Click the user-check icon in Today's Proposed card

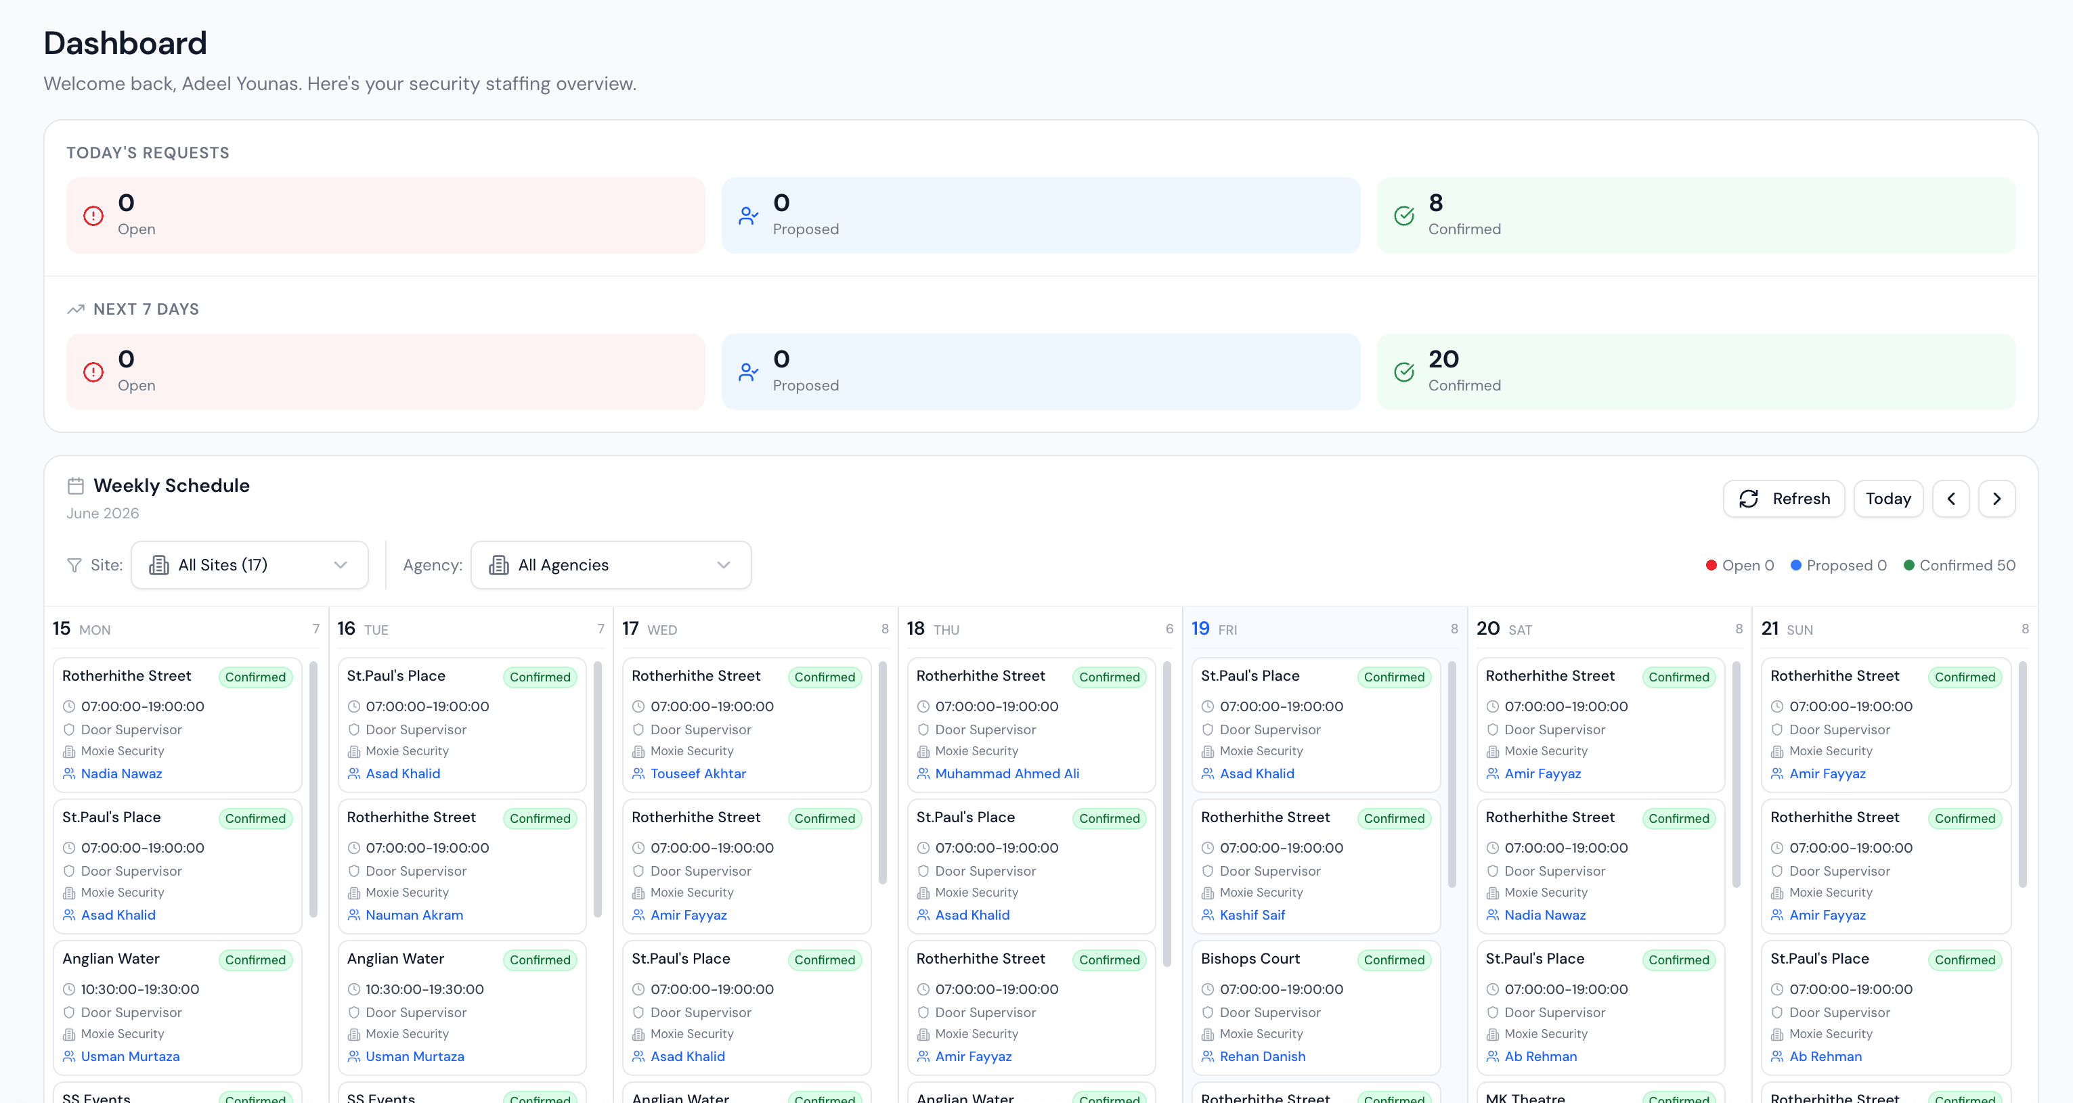[x=748, y=216]
